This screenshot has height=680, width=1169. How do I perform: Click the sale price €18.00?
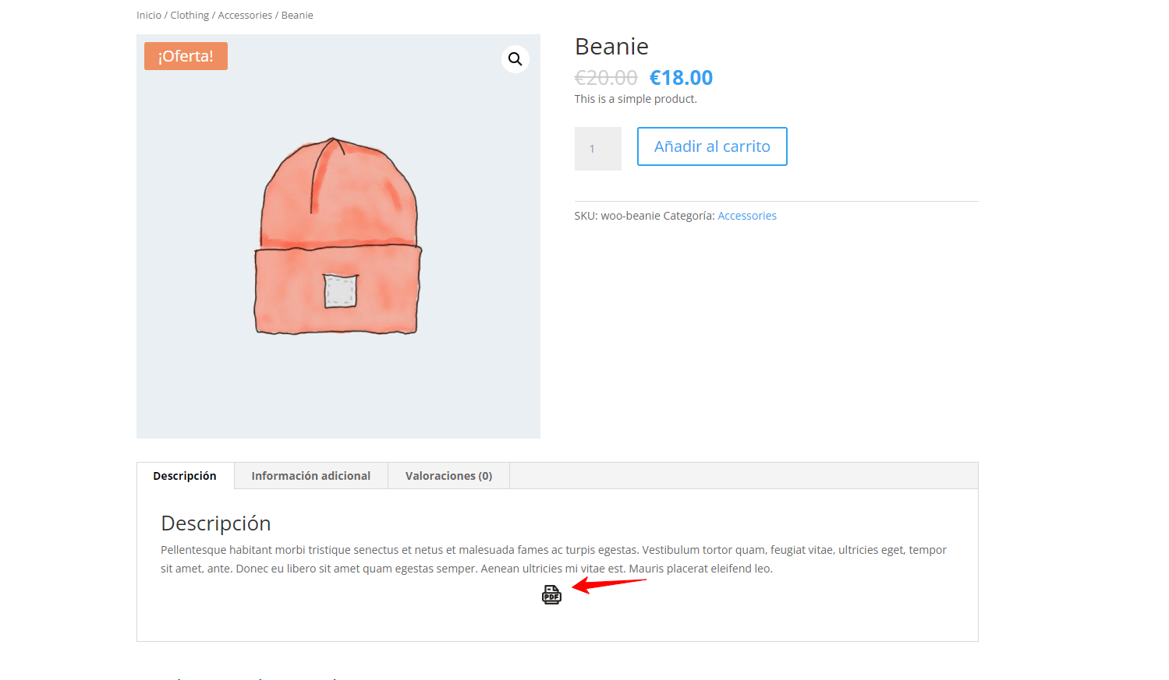pos(681,78)
